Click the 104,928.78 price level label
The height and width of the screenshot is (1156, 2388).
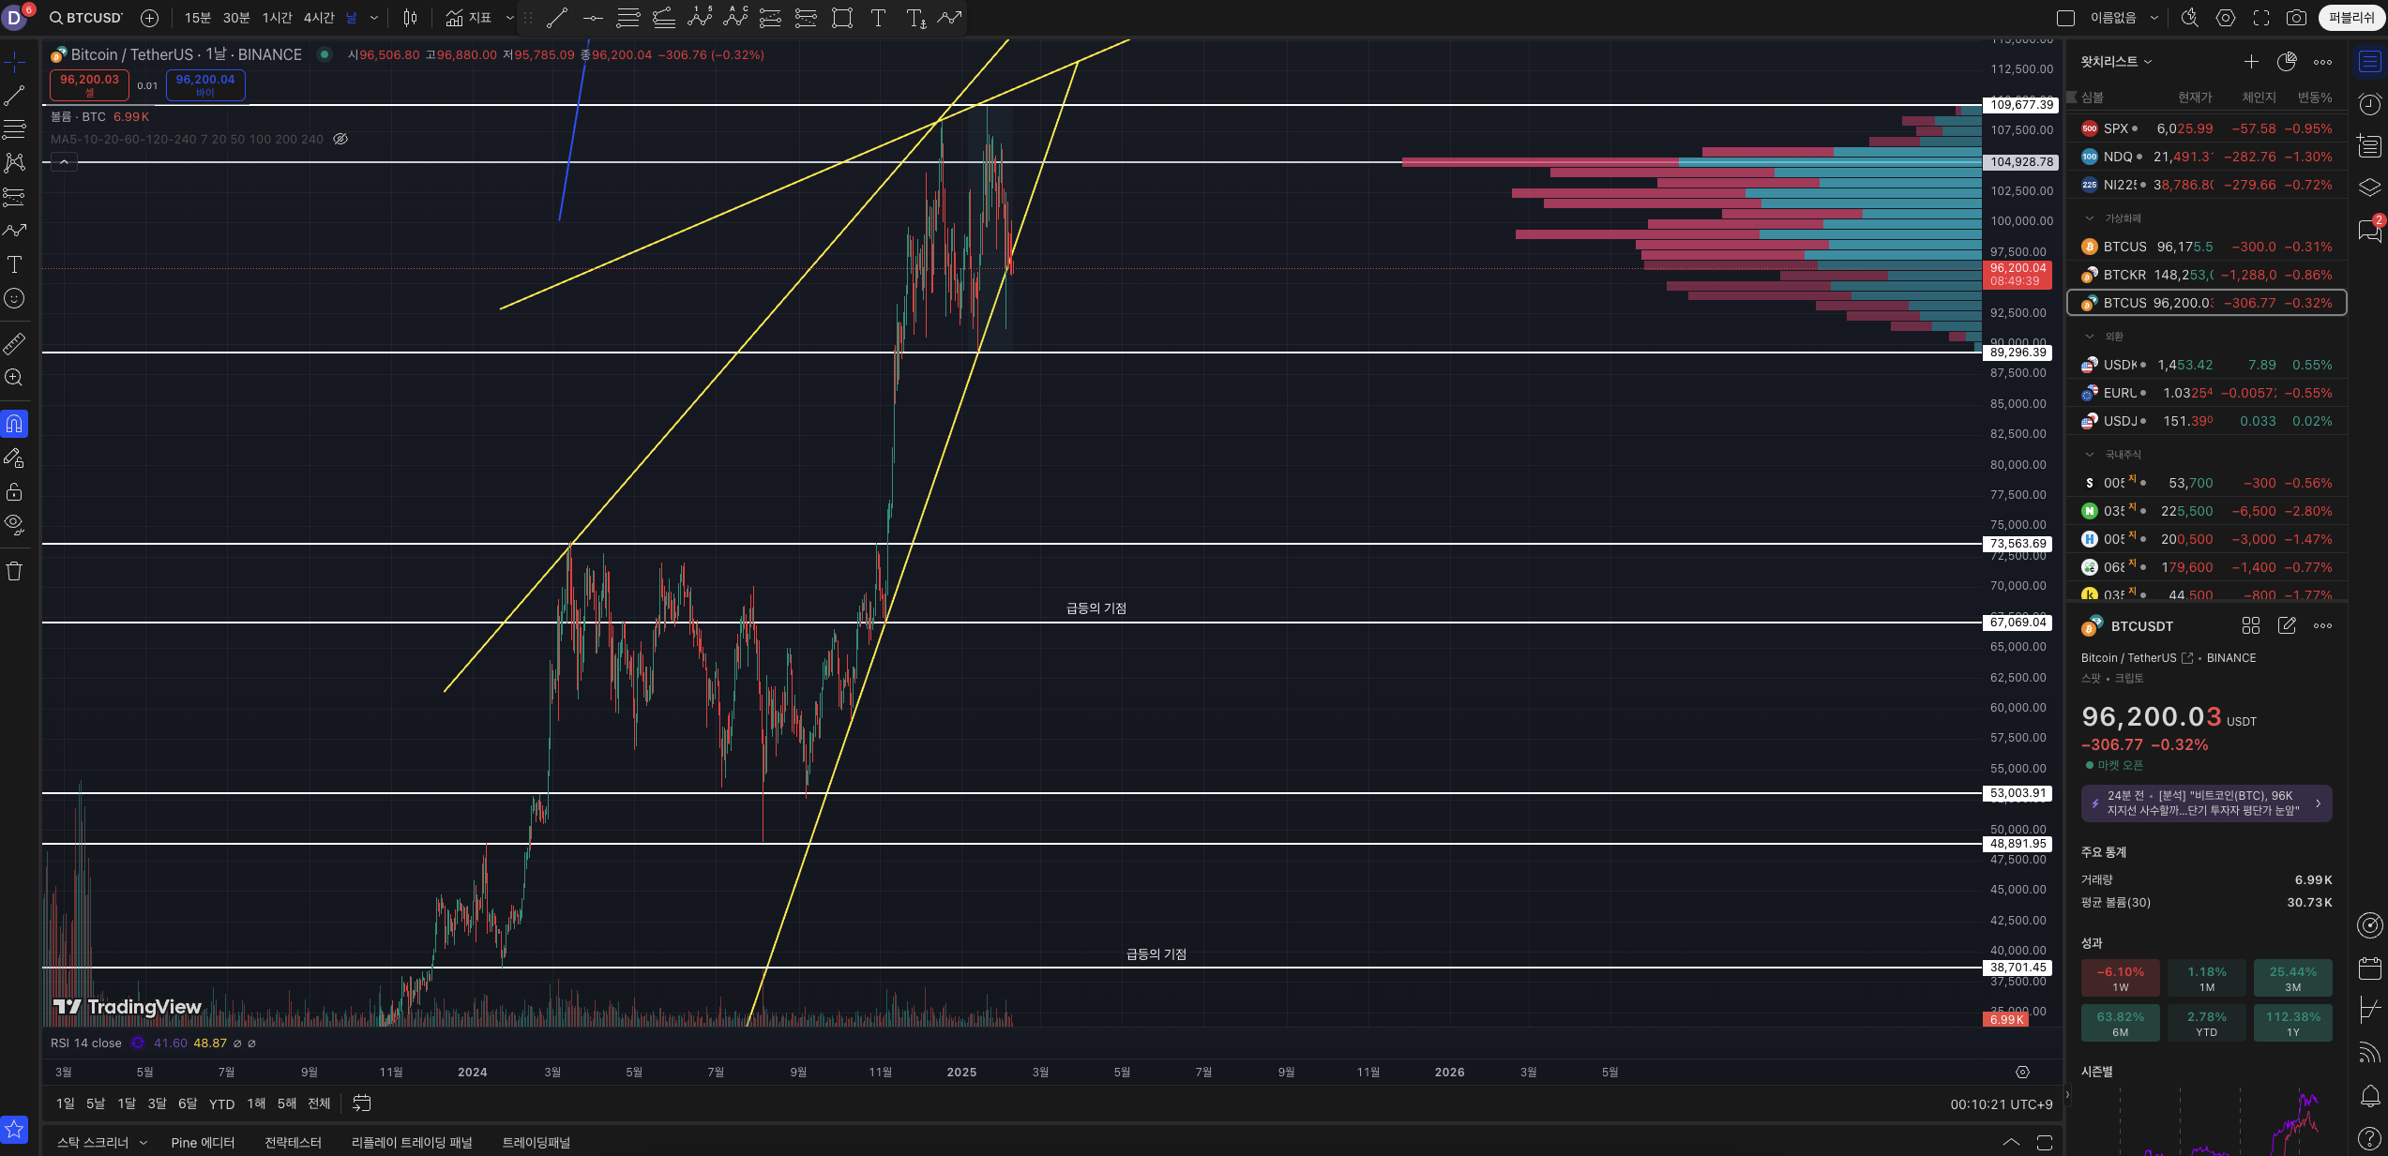point(2021,162)
